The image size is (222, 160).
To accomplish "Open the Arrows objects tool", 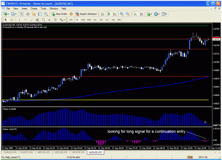I will point(61,20).
